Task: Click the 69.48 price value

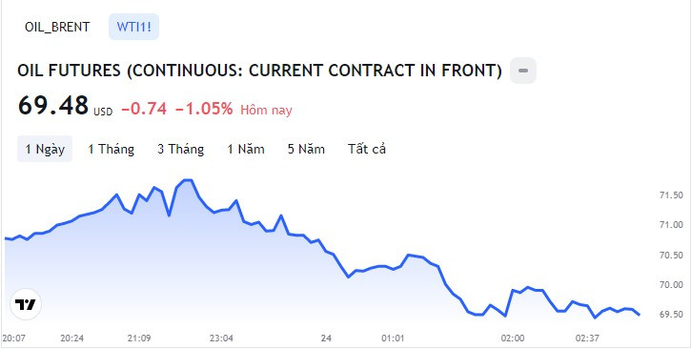Action: [x=53, y=106]
